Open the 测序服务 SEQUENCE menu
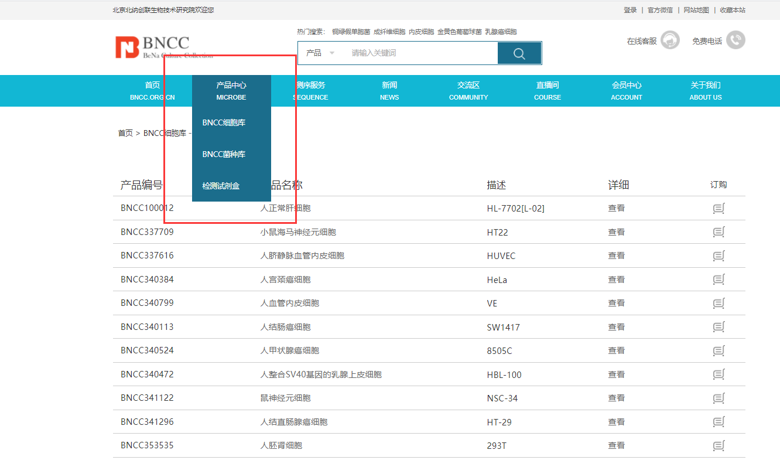This screenshot has width=780, height=460. click(x=310, y=91)
